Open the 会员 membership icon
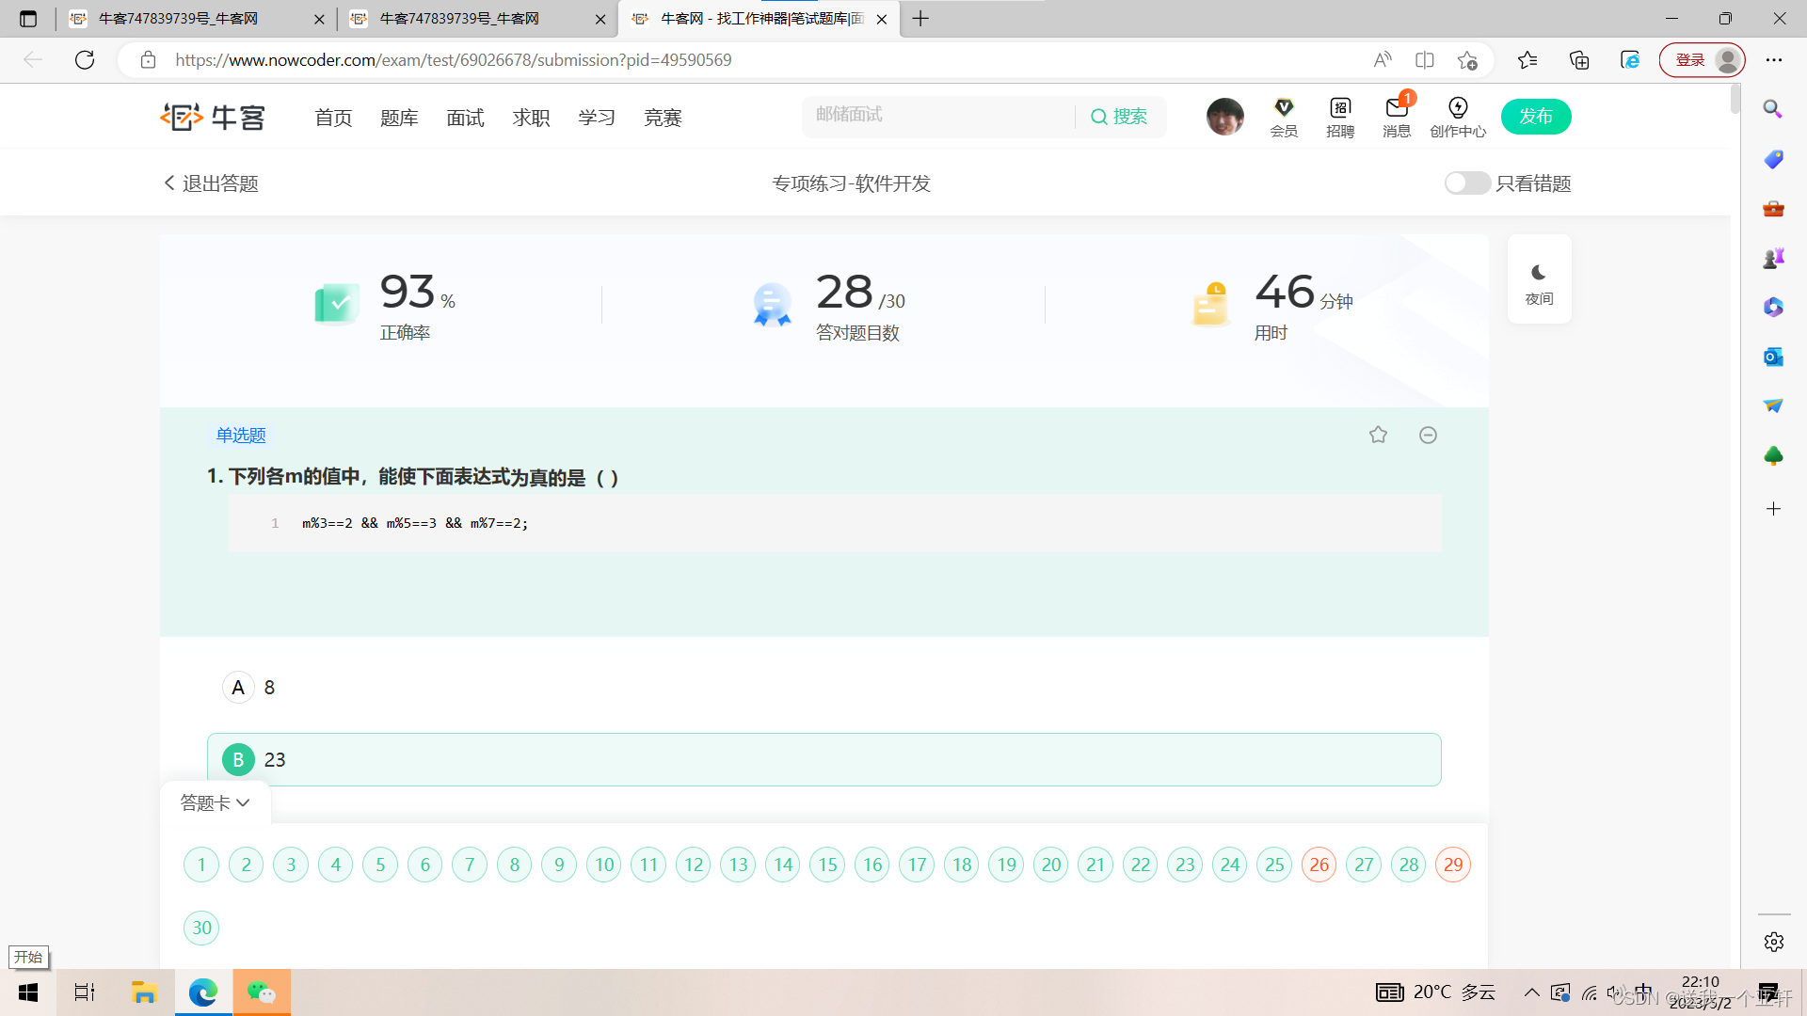1807x1016 pixels. tap(1284, 115)
